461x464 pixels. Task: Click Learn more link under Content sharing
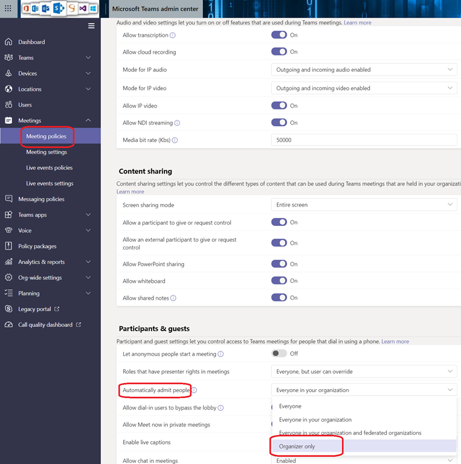(x=130, y=192)
